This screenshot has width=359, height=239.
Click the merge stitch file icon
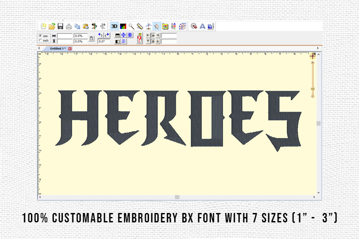211,26
